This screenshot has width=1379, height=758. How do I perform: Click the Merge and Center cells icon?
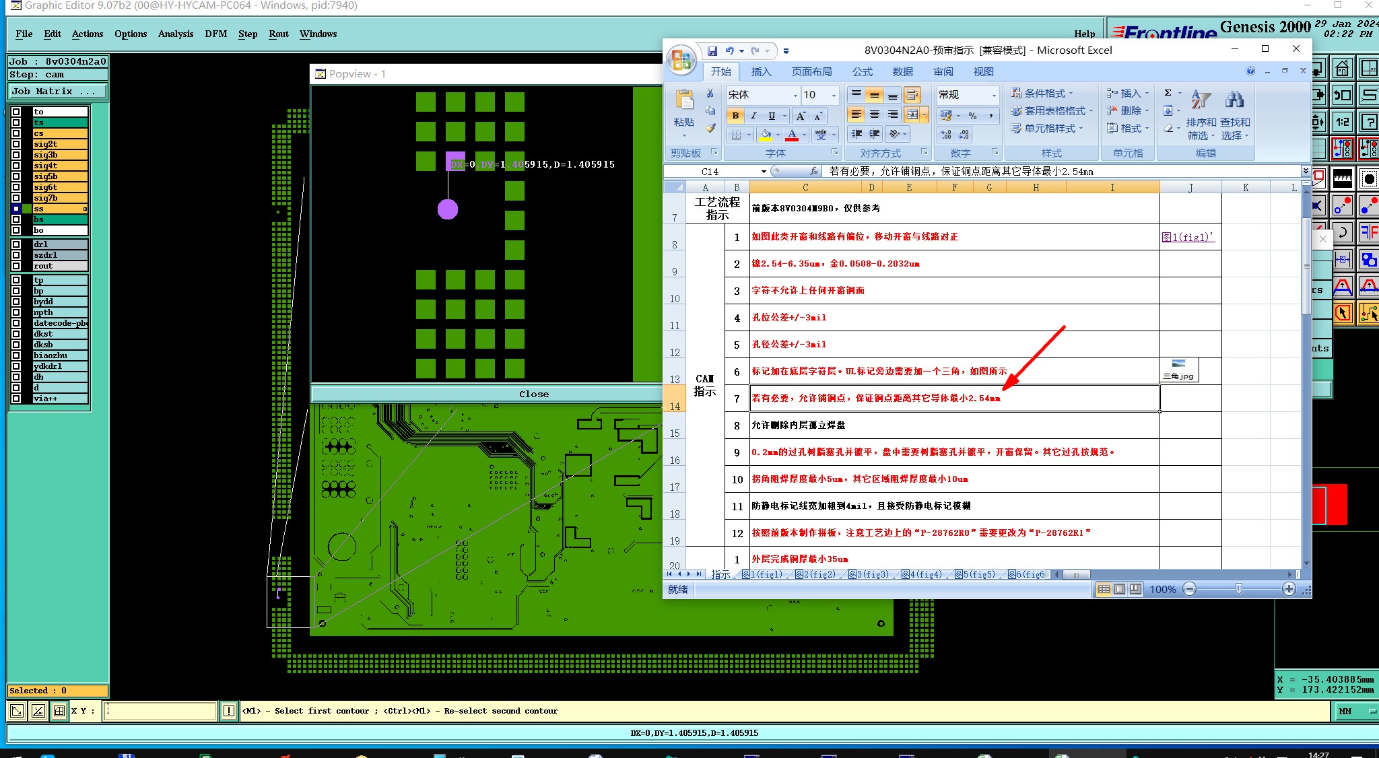pyautogui.click(x=913, y=115)
